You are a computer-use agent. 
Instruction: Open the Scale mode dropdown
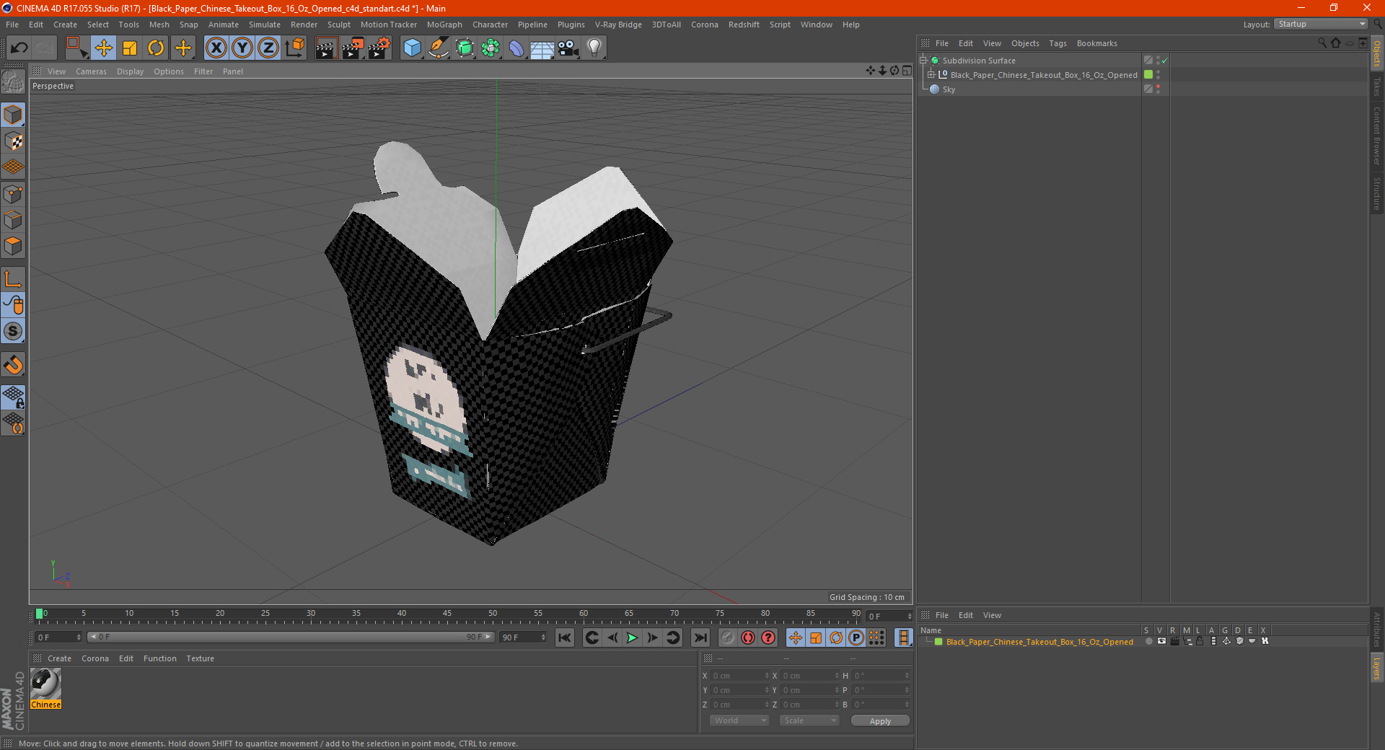(809, 720)
